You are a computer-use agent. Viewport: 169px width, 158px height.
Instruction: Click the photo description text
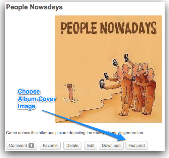coord(75,133)
